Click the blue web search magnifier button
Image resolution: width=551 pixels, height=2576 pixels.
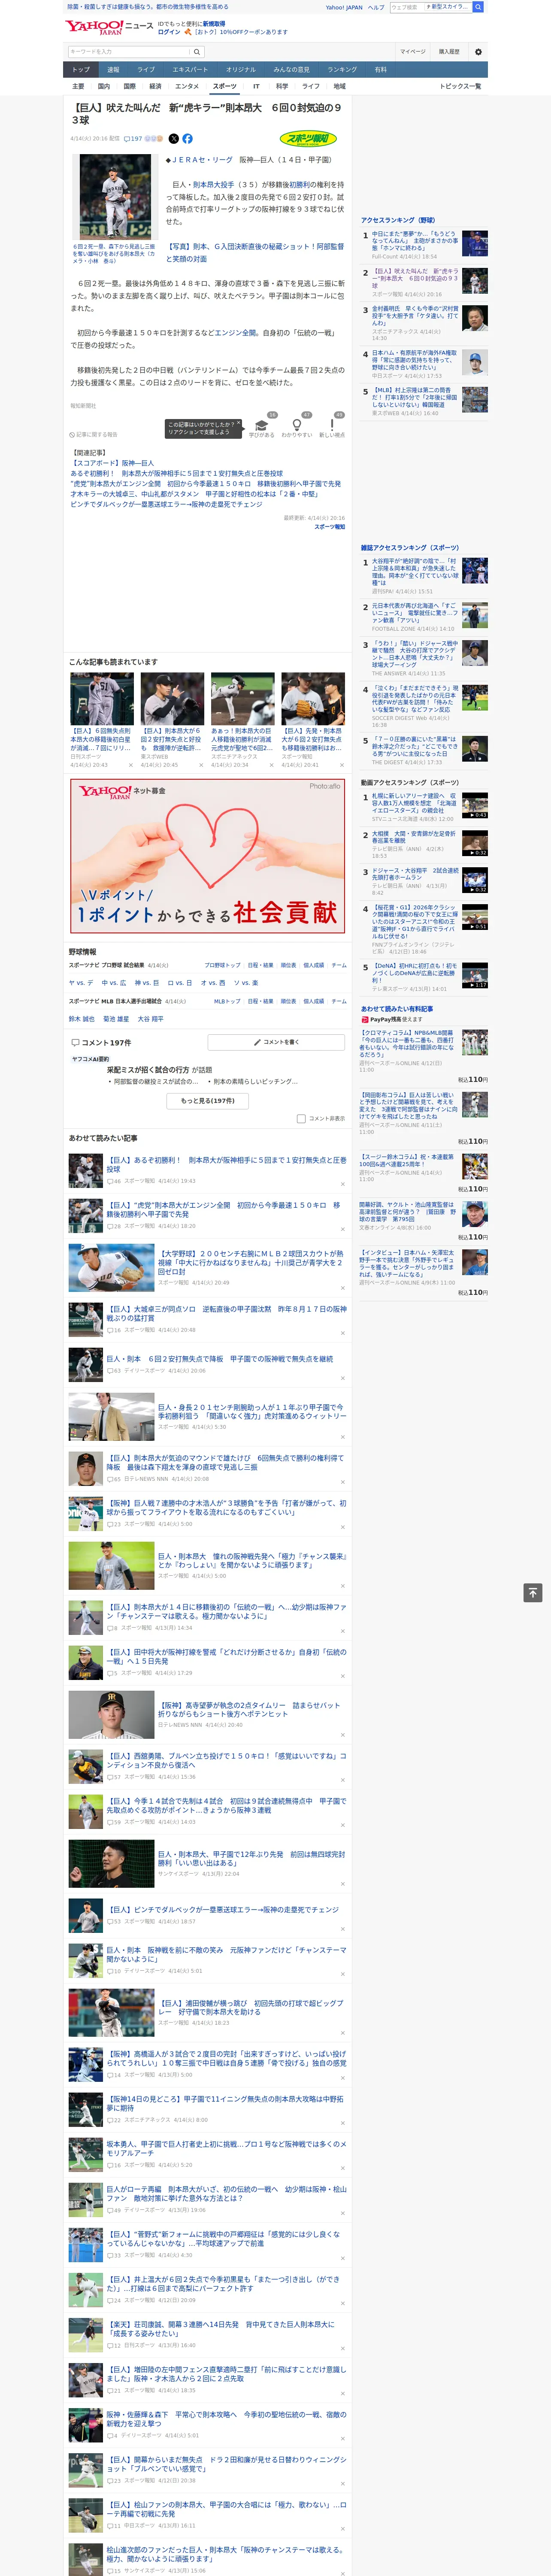478,7
